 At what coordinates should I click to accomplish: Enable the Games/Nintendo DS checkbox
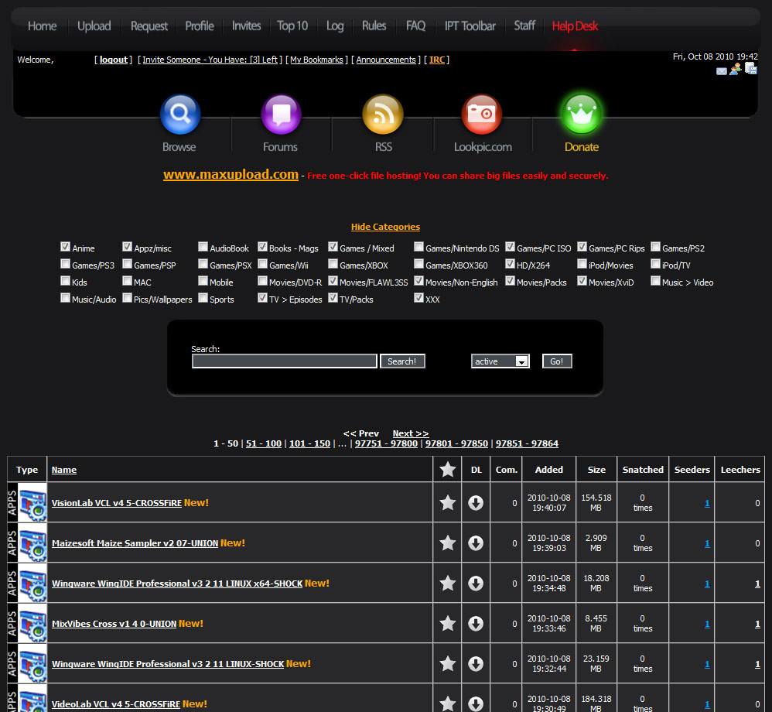tap(418, 246)
